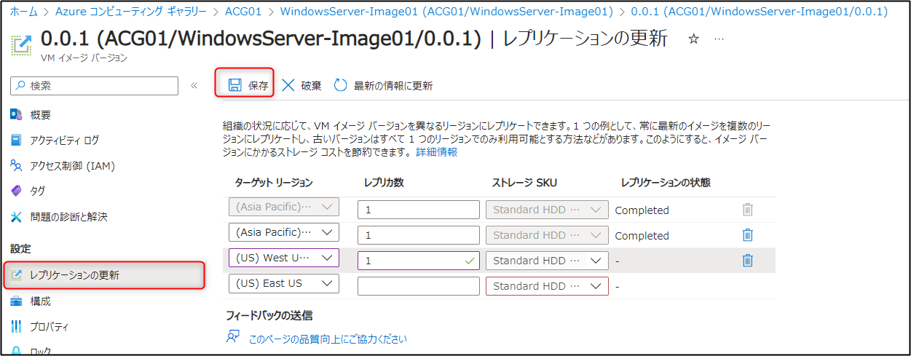
Task: Open storage SKU dropdown in first row
Action: pos(547,210)
